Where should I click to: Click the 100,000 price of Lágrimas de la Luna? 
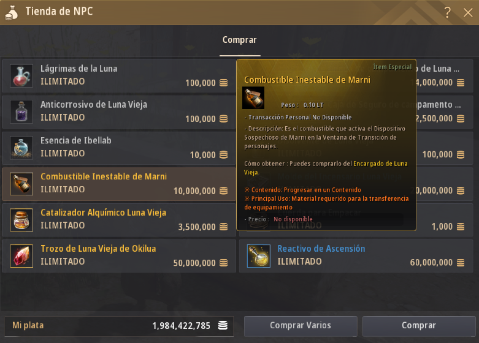pos(201,83)
